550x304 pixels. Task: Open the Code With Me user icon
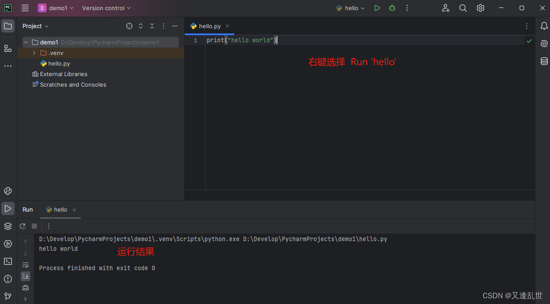[x=446, y=8]
